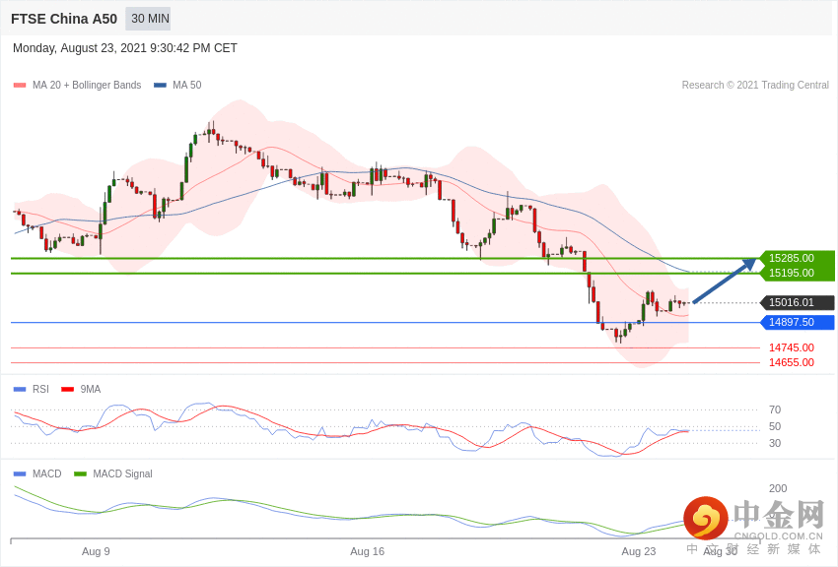
Task: Click the CNGOLD circular logo icon
Action: point(706,518)
